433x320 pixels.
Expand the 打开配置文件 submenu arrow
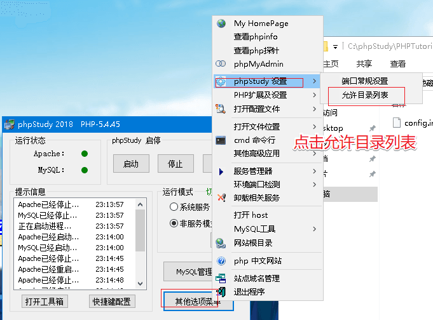click(315, 109)
